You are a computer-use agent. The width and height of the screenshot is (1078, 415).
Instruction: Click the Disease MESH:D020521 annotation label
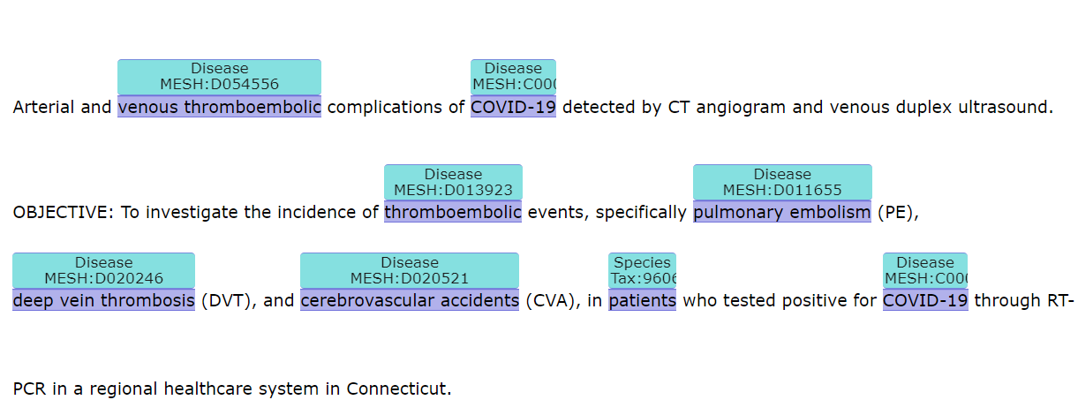pos(410,270)
